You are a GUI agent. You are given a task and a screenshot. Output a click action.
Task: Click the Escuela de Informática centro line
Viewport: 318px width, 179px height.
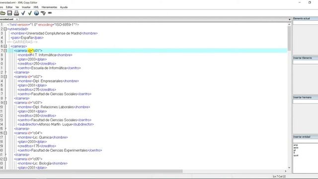pos(49,68)
